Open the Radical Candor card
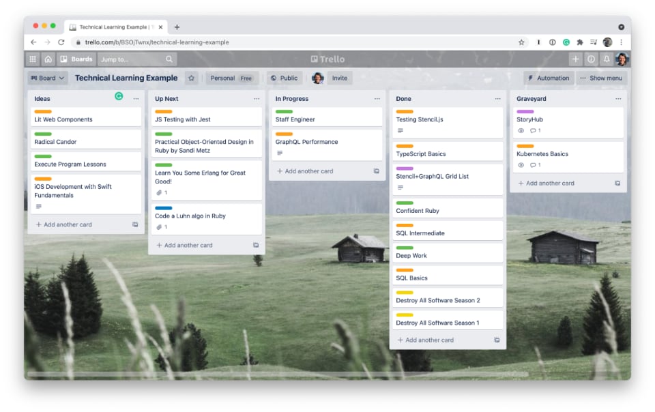Viewport: 655px width, 412px height. [86, 139]
